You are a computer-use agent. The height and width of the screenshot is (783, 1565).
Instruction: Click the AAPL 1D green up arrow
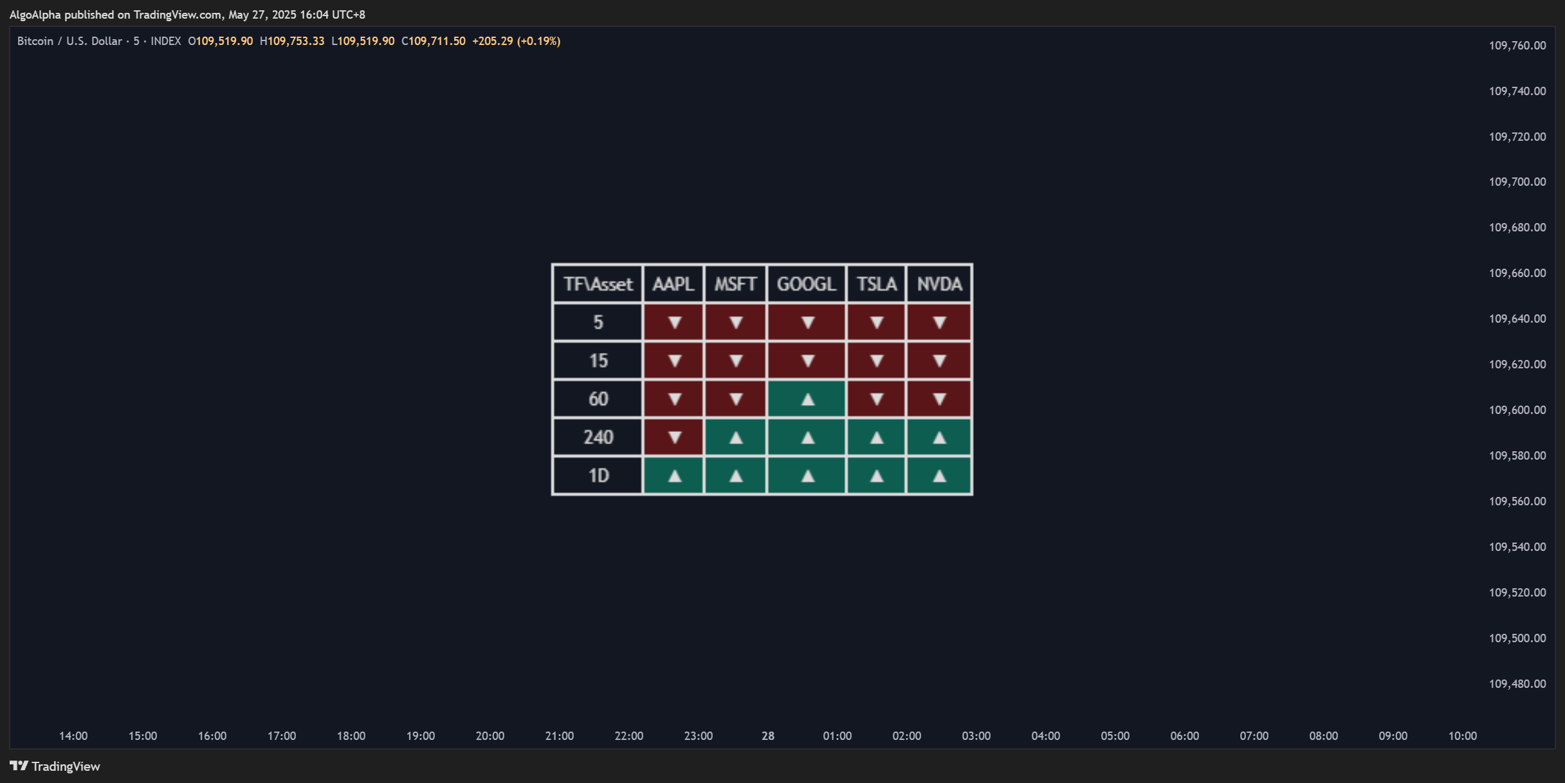(x=673, y=476)
